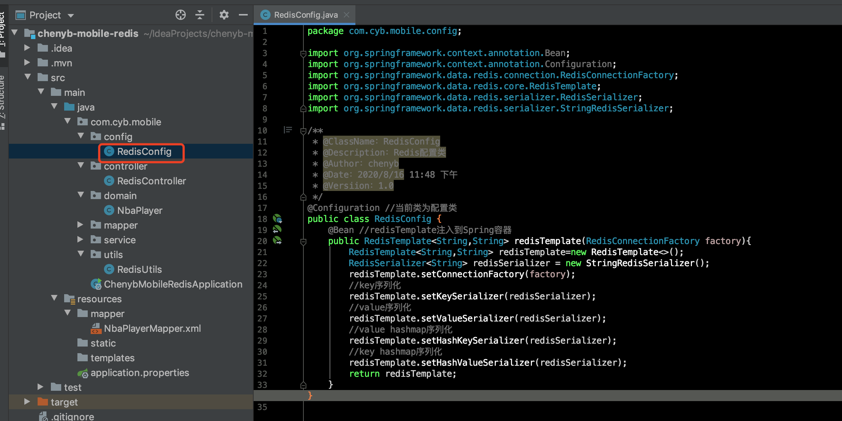Collapse the controller package arrow
Image resolution: width=842 pixels, height=421 pixels.
point(81,165)
